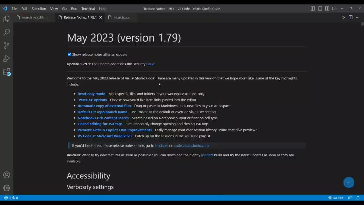Open the Edit menu
The image size is (364, 205).
[x=24, y=9]
